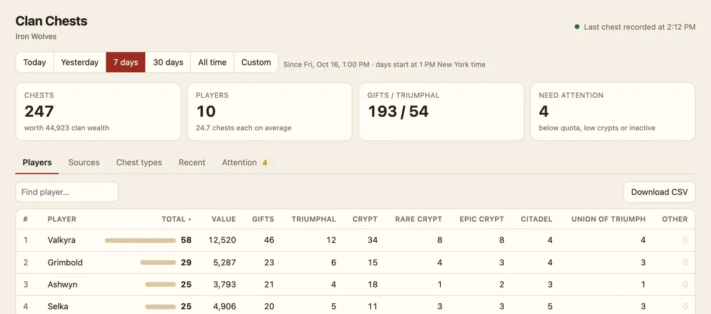The height and width of the screenshot is (314, 711).
Task: Click the Since Fri, Oct 16 note
Action: [385, 65]
